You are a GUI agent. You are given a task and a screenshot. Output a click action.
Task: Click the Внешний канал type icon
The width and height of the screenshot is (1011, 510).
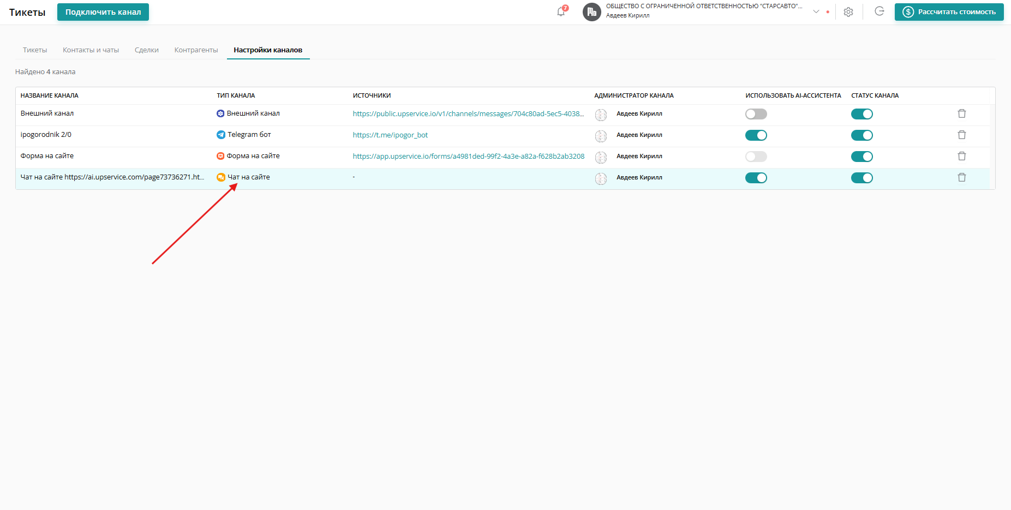[220, 113]
